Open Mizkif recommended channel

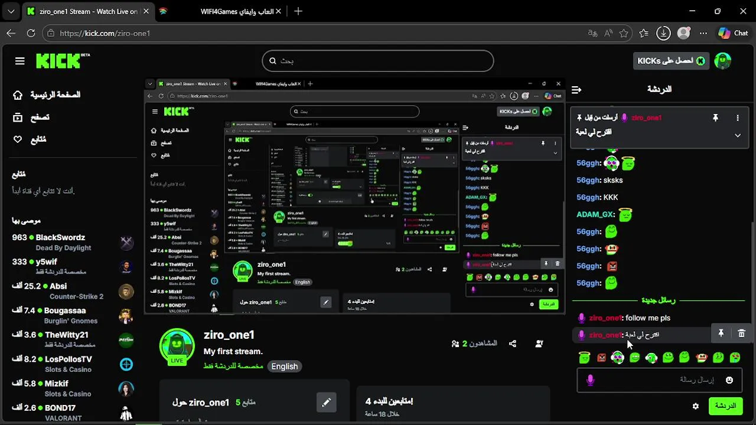pyautogui.click(x=72, y=388)
